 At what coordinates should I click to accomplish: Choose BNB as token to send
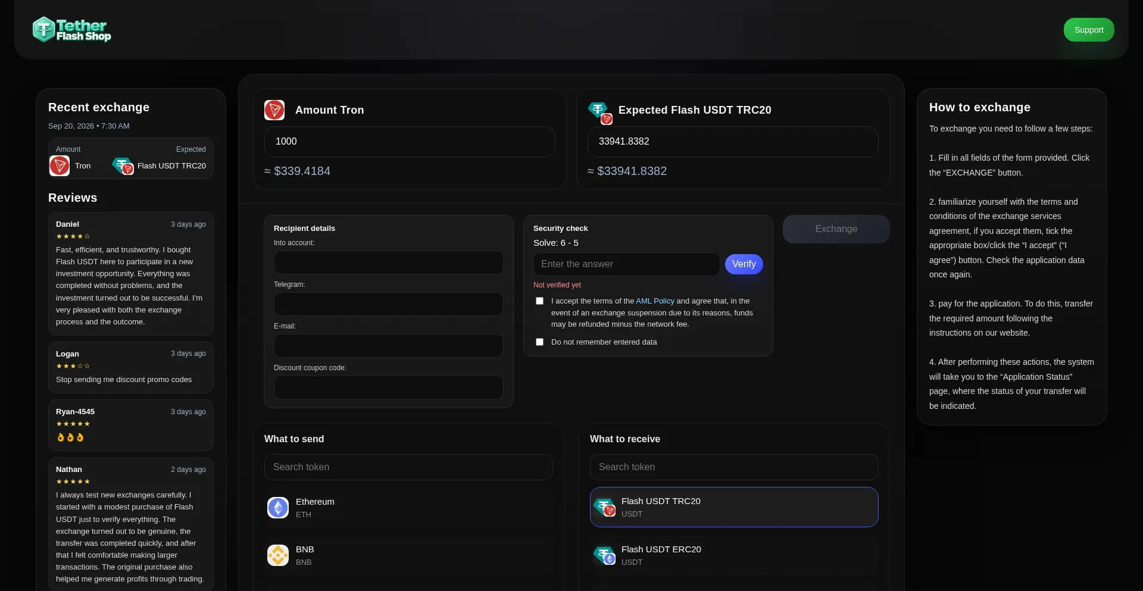(x=408, y=555)
